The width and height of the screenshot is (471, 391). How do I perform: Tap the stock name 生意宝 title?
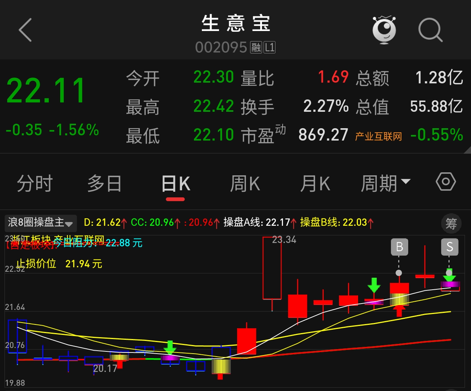(x=235, y=24)
